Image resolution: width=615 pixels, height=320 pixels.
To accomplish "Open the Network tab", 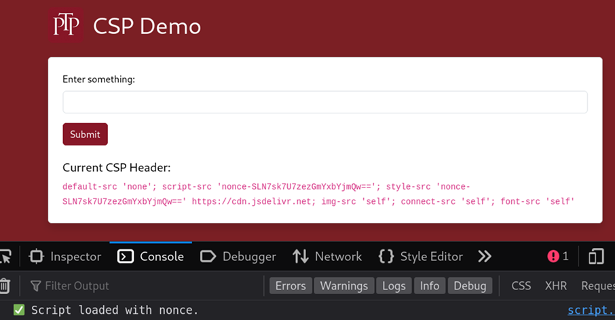I will [327, 256].
